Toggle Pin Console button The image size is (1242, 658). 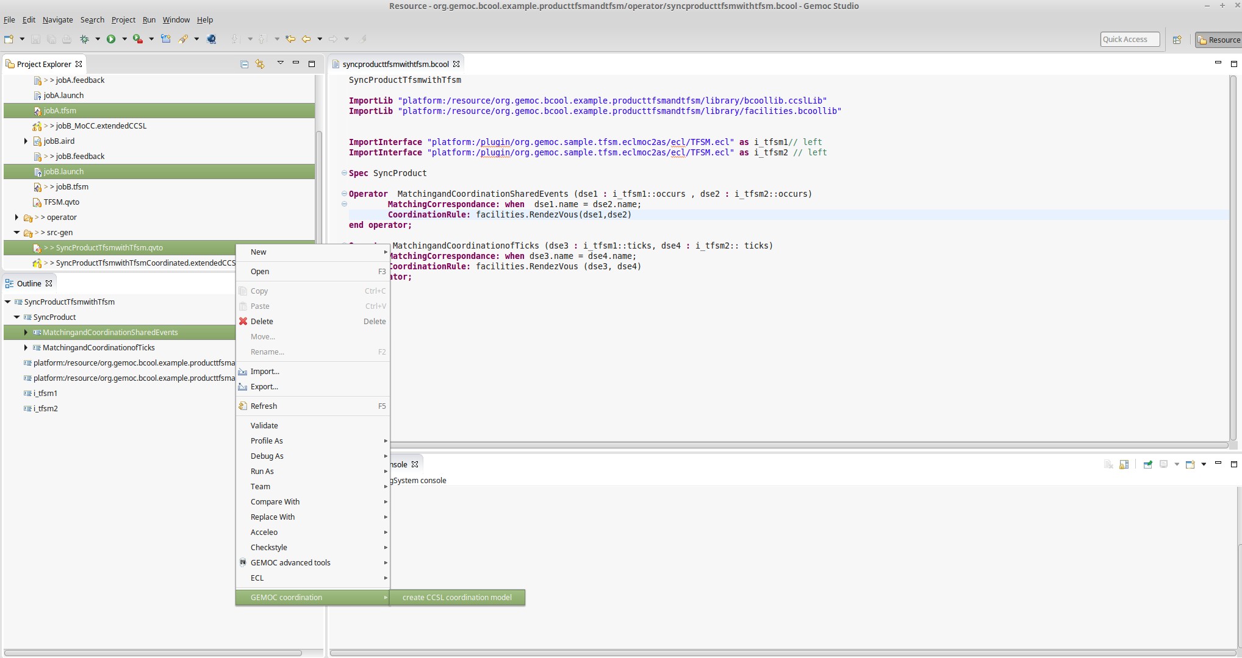pyautogui.click(x=1147, y=464)
